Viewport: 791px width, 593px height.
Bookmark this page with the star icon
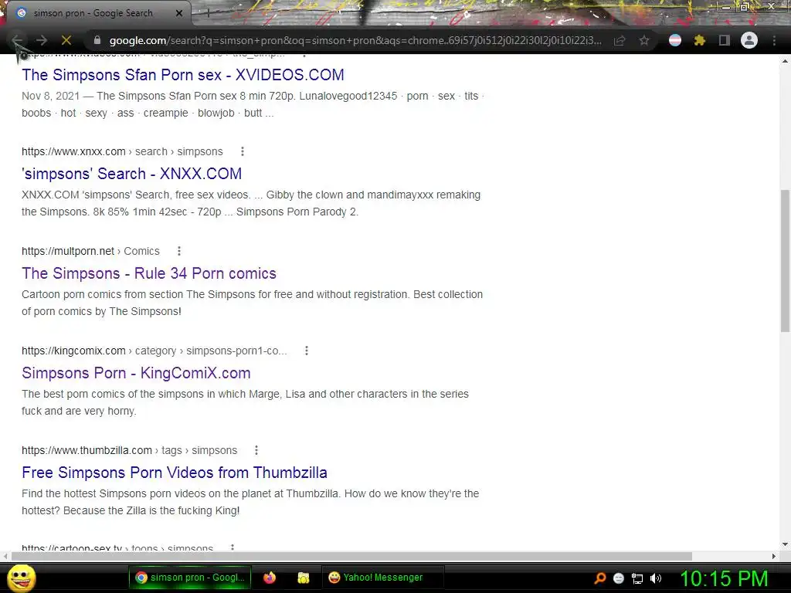click(644, 40)
